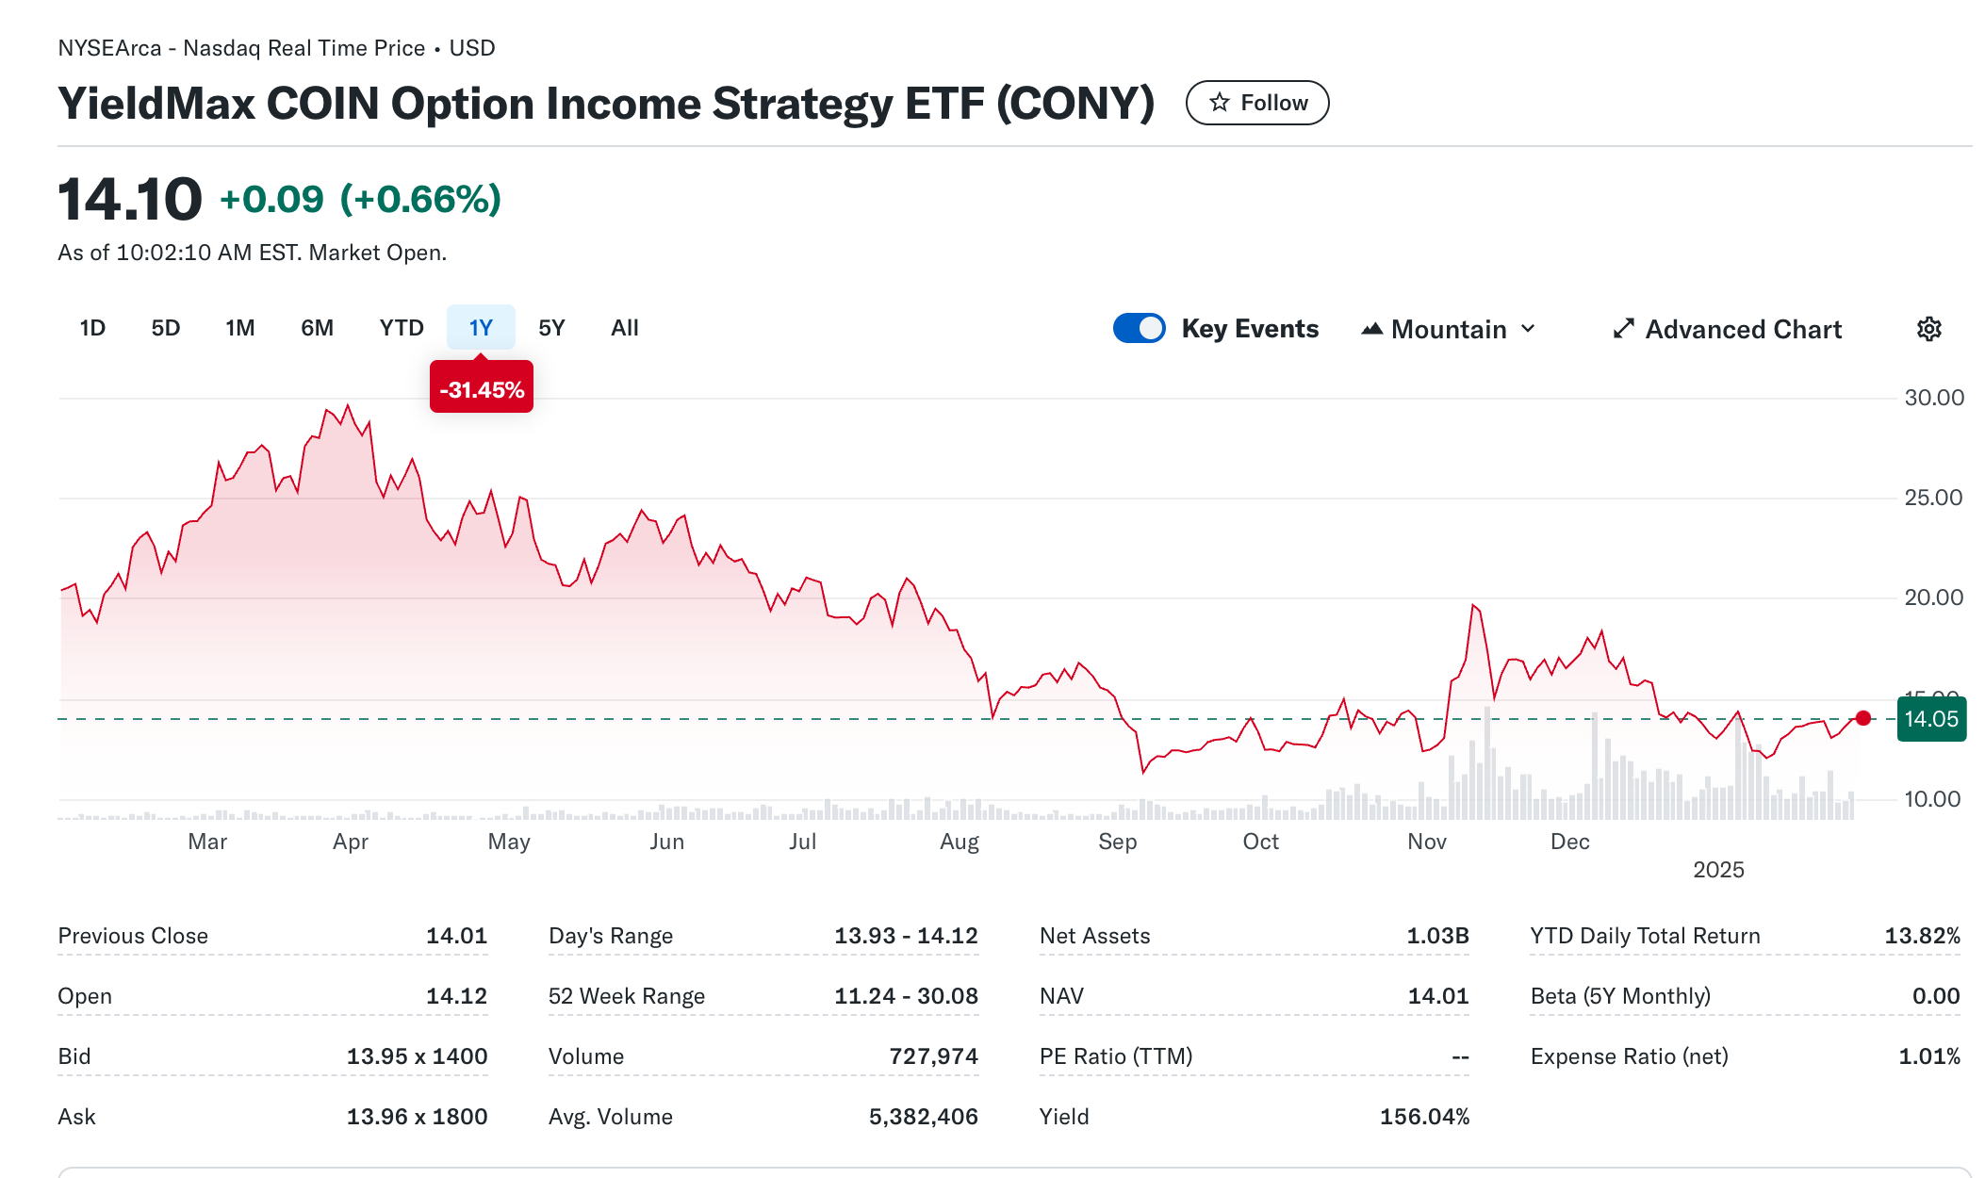Click the -31.45% change badge
Screen dimensions: 1985x1178
[x=482, y=389]
